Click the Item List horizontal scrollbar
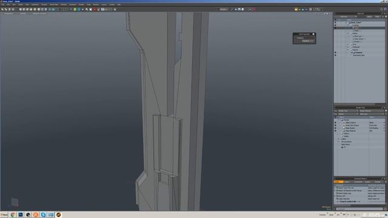 (355, 104)
